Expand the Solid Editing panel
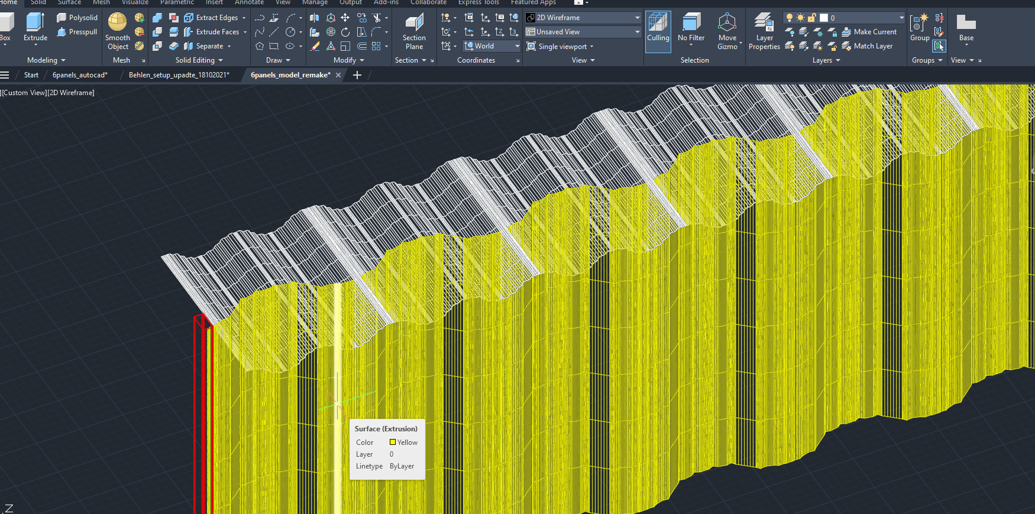 (x=199, y=60)
